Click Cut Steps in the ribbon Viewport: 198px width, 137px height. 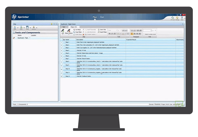click(x=77, y=30)
